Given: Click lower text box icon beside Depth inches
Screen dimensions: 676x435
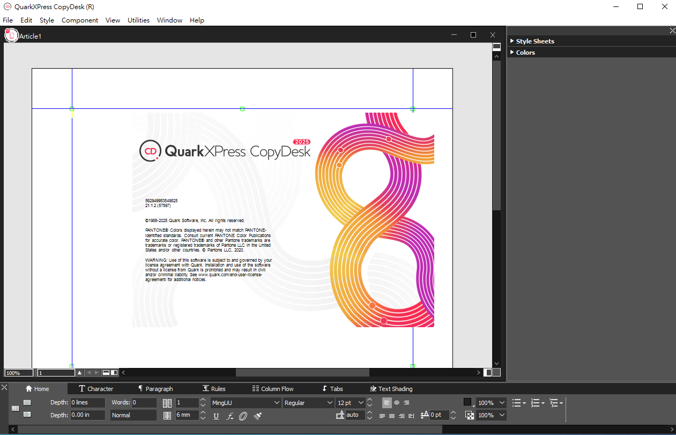Looking at the screenshot, I should click(27, 414).
